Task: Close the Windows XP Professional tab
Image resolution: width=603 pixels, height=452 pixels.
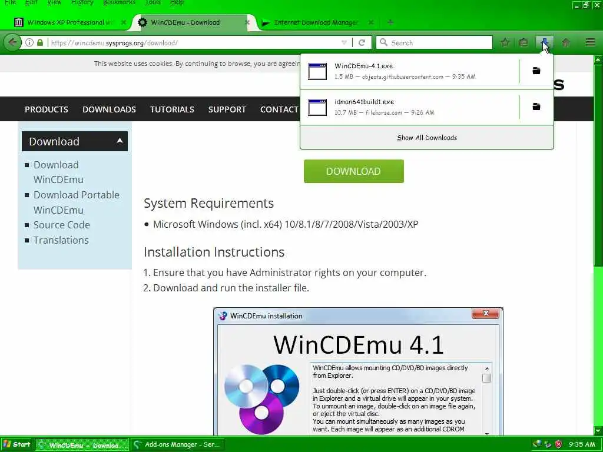Action: [124, 22]
